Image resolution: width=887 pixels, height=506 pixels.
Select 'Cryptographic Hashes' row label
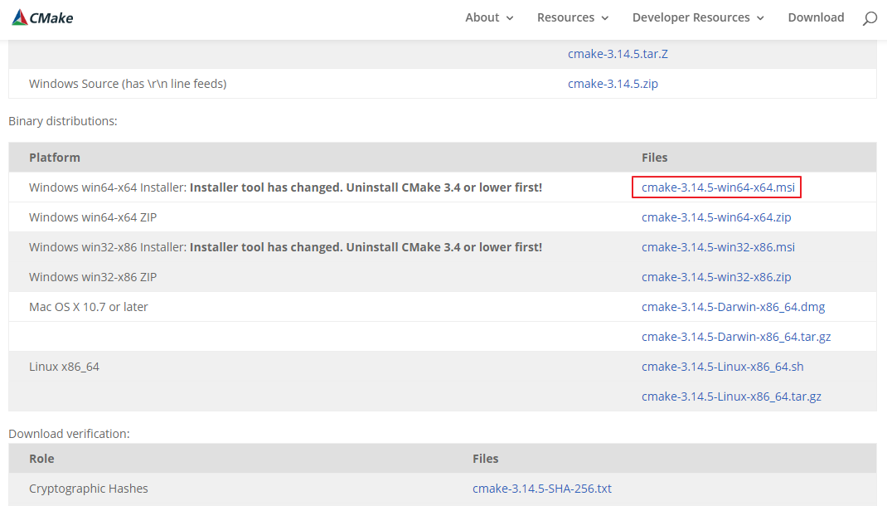(88, 489)
